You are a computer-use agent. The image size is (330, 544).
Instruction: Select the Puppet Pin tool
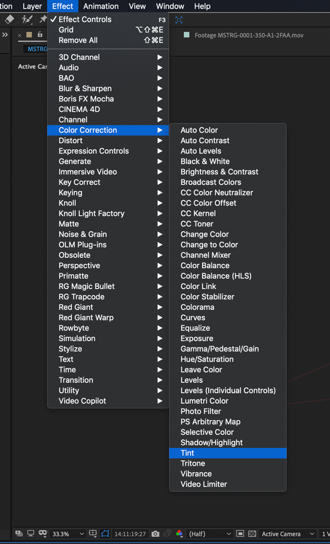tap(43, 20)
